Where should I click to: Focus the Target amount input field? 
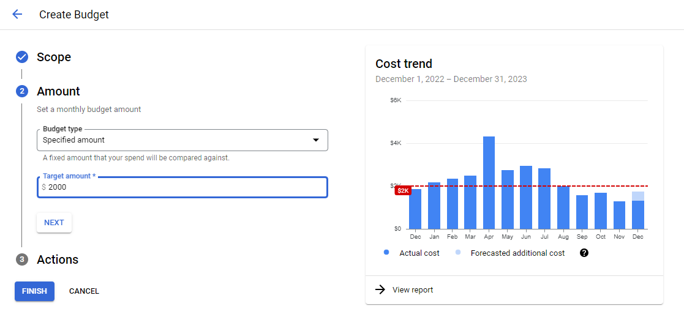182,187
